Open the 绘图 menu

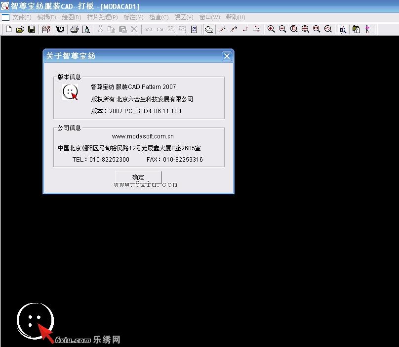(x=71, y=17)
